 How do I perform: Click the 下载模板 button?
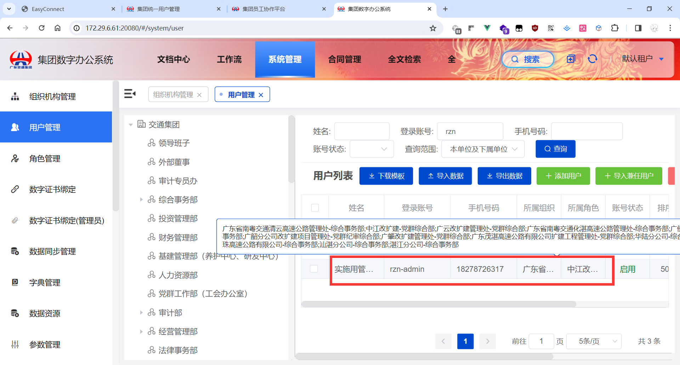pyautogui.click(x=386, y=176)
